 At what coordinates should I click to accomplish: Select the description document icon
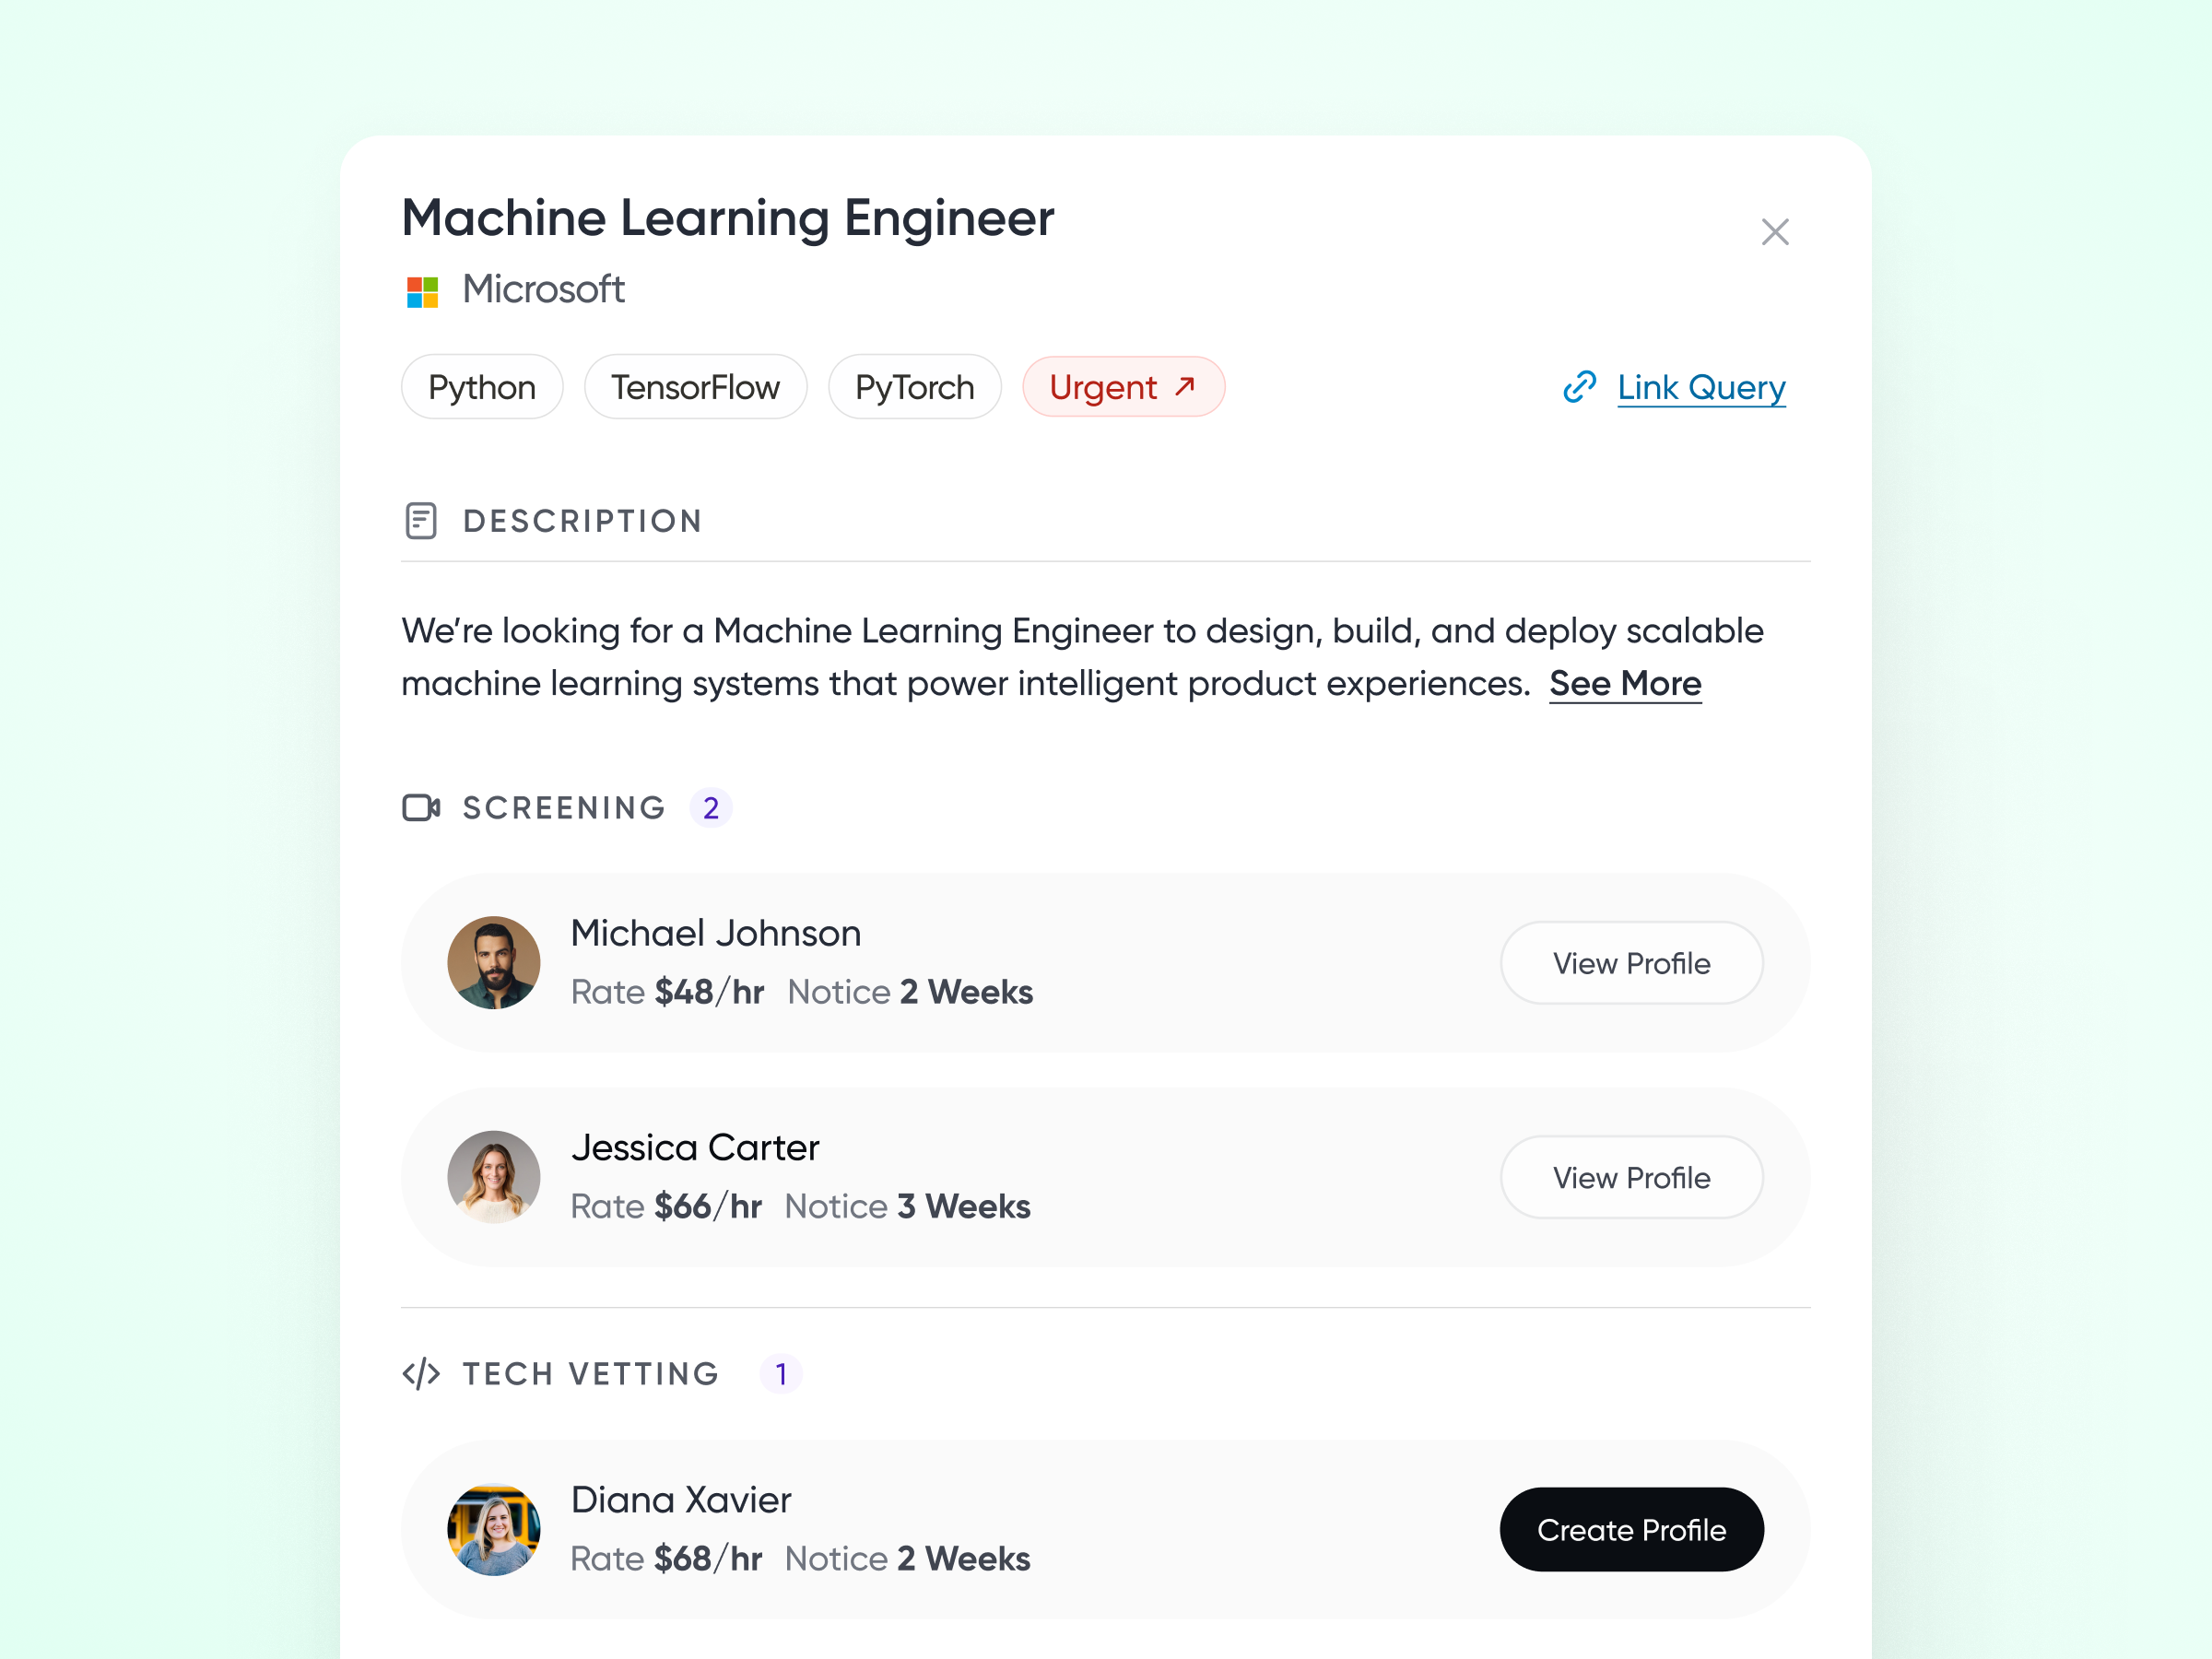tap(421, 520)
